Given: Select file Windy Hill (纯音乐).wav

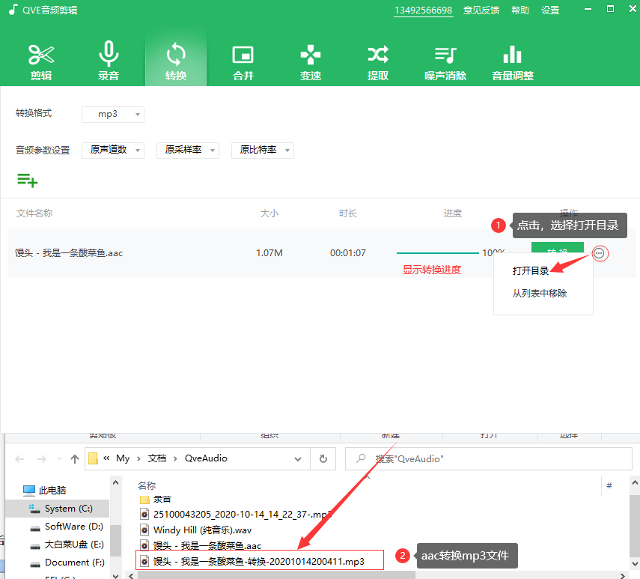Looking at the screenshot, I should point(196,530).
